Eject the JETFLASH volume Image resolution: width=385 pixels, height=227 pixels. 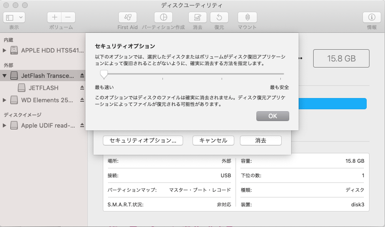point(82,88)
